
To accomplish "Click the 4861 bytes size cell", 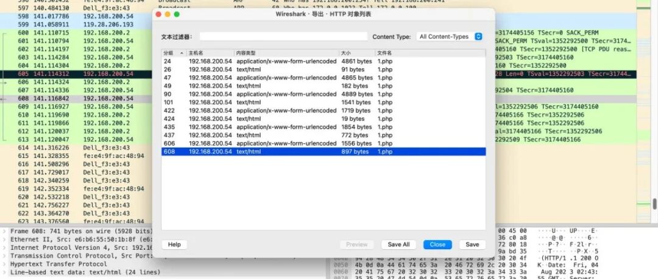I will (x=356, y=61).
